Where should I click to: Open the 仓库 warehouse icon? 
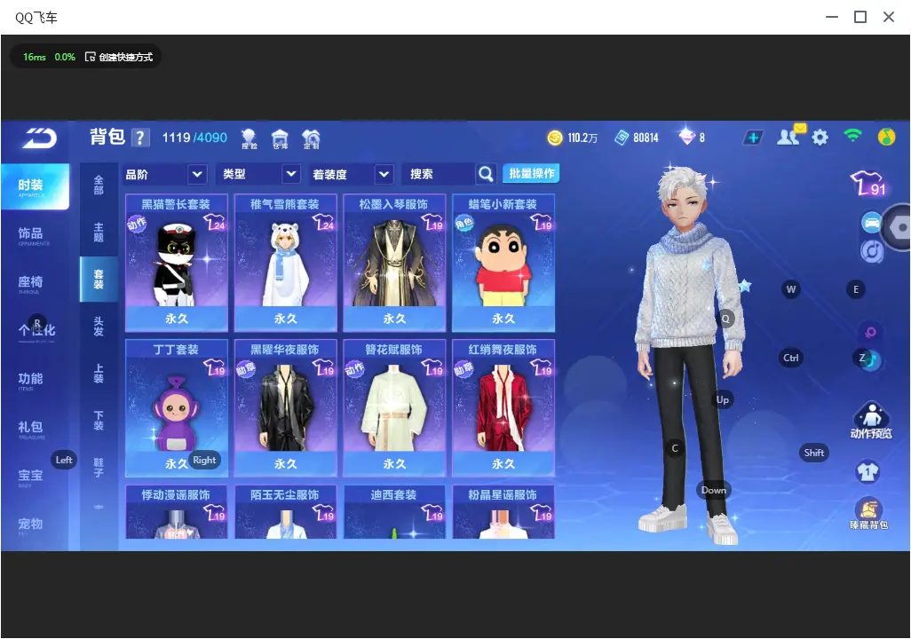(280, 138)
